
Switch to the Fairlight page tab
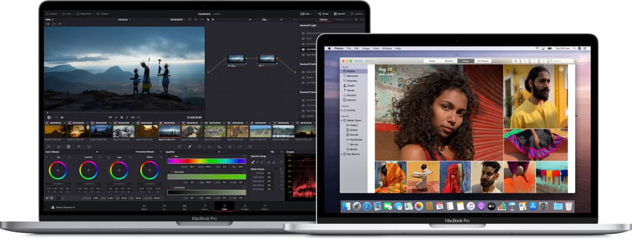tap(244, 207)
